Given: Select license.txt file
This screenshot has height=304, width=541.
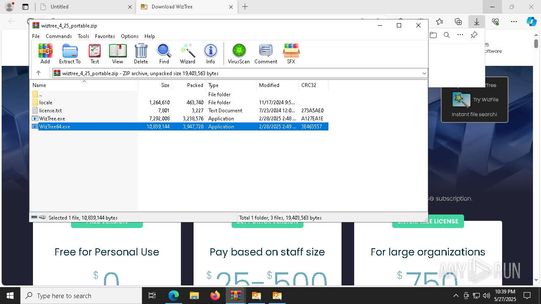Looking at the screenshot, I should [x=179, y=111].
